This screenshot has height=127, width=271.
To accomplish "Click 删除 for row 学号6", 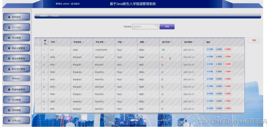I will 228,71.
